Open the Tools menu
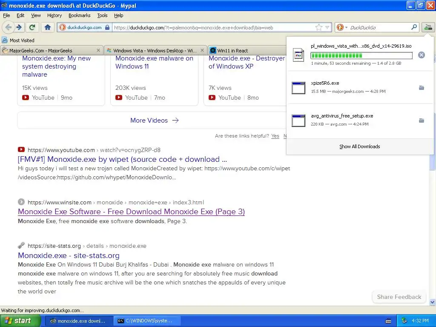Screen dimensions: 436x327 [x=102, y=15]
